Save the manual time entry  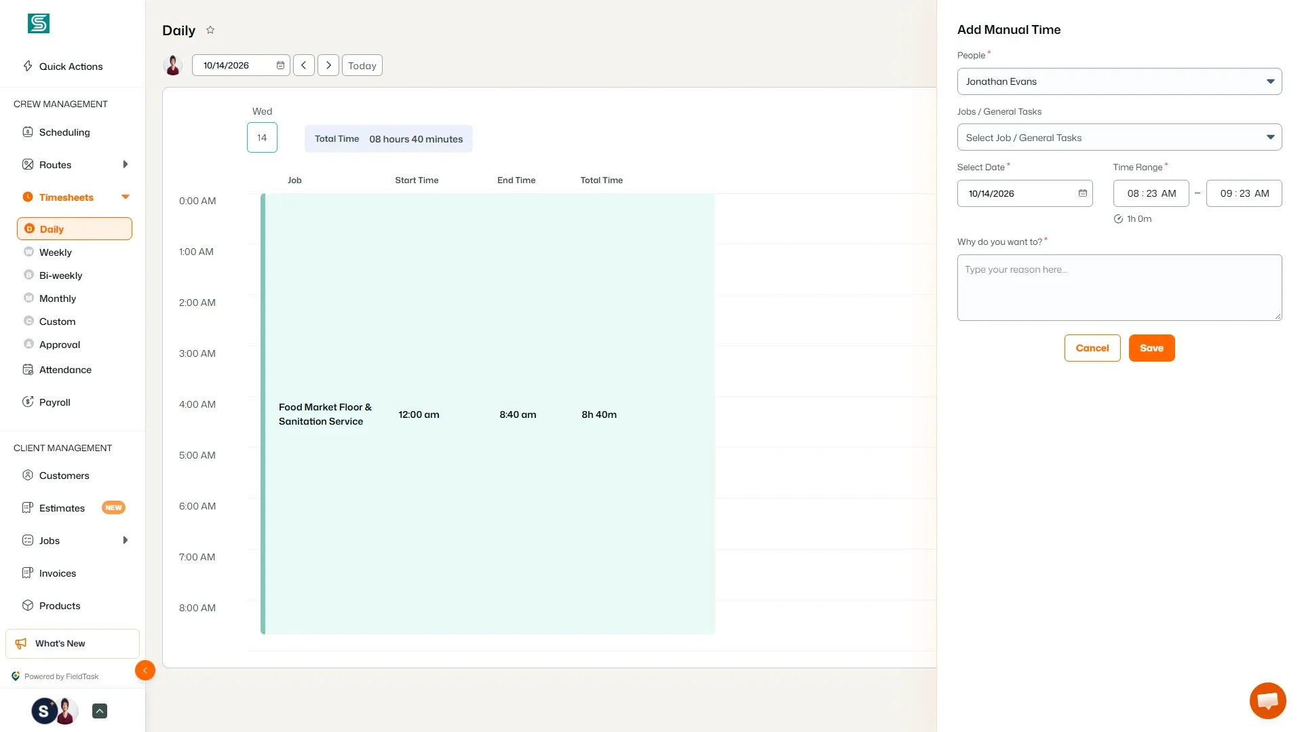(x=1152, y=348)
